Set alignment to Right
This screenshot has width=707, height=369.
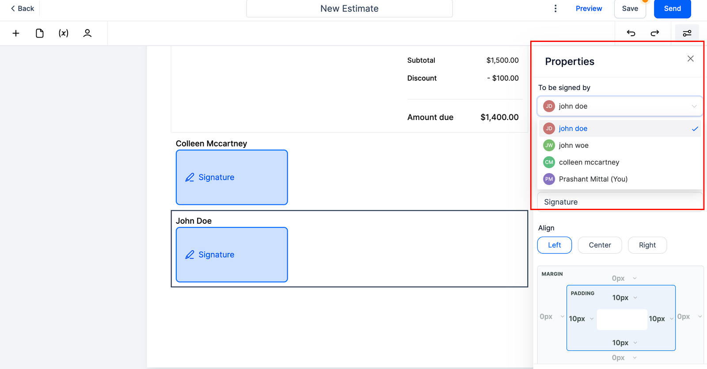click(x=647, y=245)
